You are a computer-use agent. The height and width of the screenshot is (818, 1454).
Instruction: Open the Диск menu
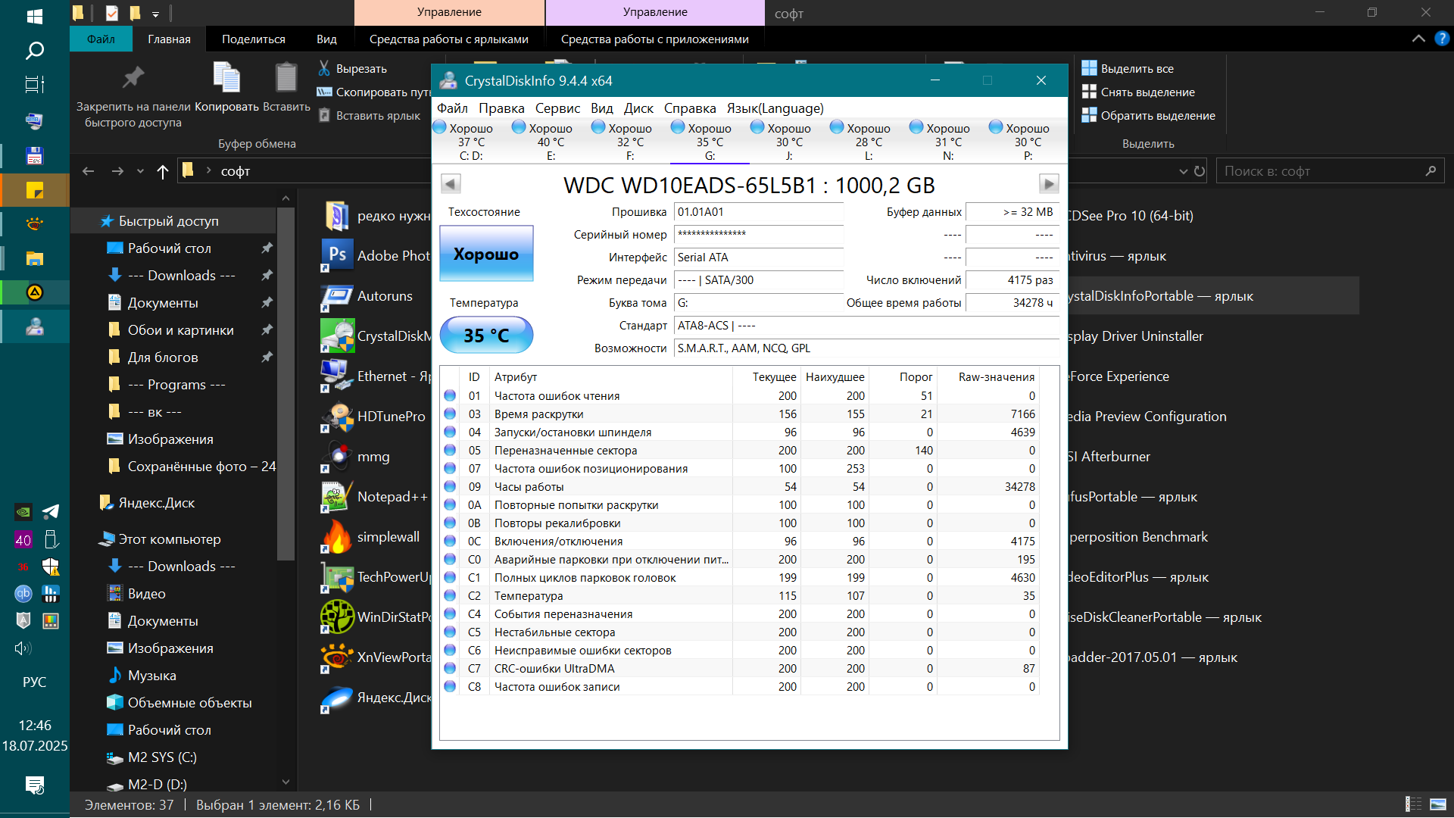click(638, 108)
